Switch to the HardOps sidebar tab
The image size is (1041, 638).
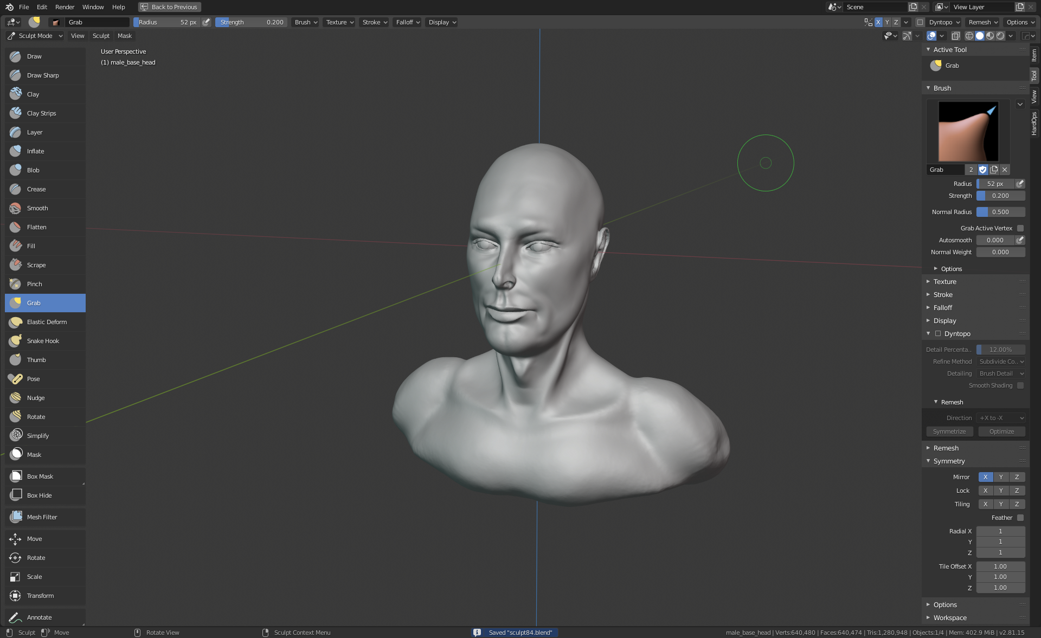1034,124
